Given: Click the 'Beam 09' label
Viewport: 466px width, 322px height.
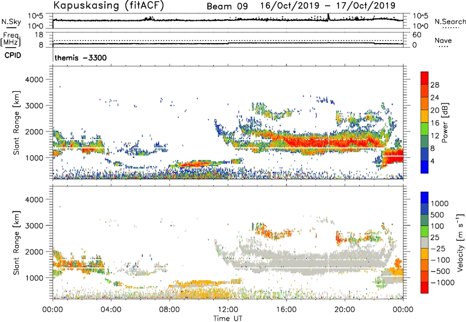Looking at the screenshot, I should (227, 6).
